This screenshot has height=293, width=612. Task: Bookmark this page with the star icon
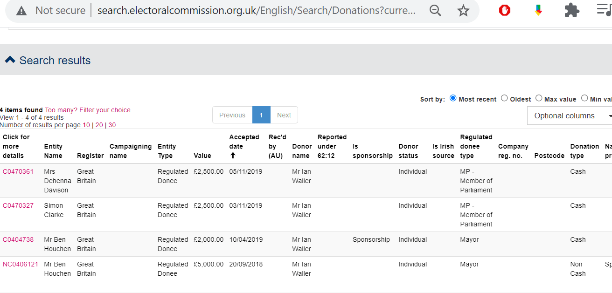click(463, 11)
